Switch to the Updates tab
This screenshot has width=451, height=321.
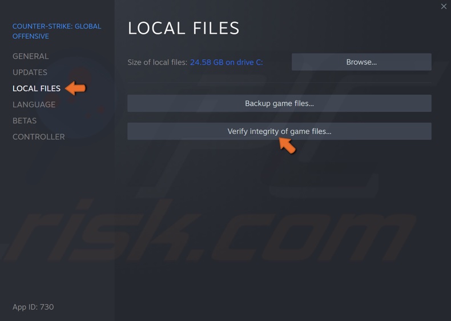point(30,73)
